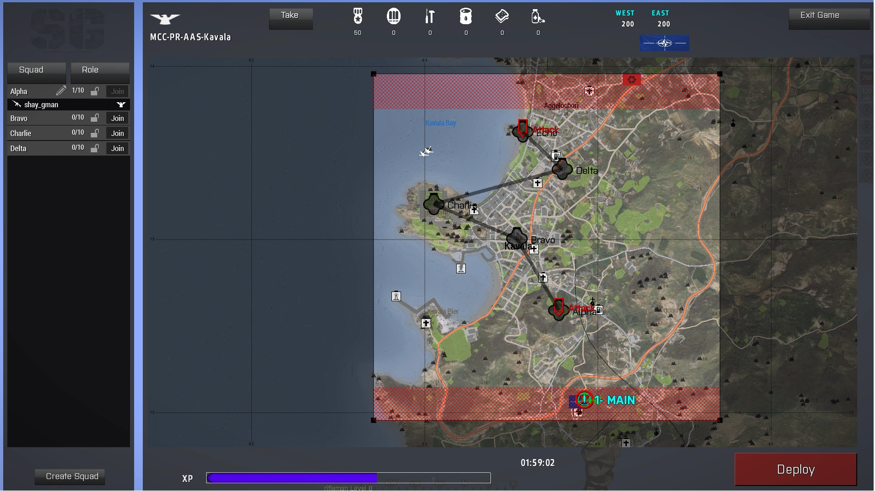The height and width of the screenshot is (491, 875).
Task: Click the WEST ticket count
Action: tap(627, 24)
